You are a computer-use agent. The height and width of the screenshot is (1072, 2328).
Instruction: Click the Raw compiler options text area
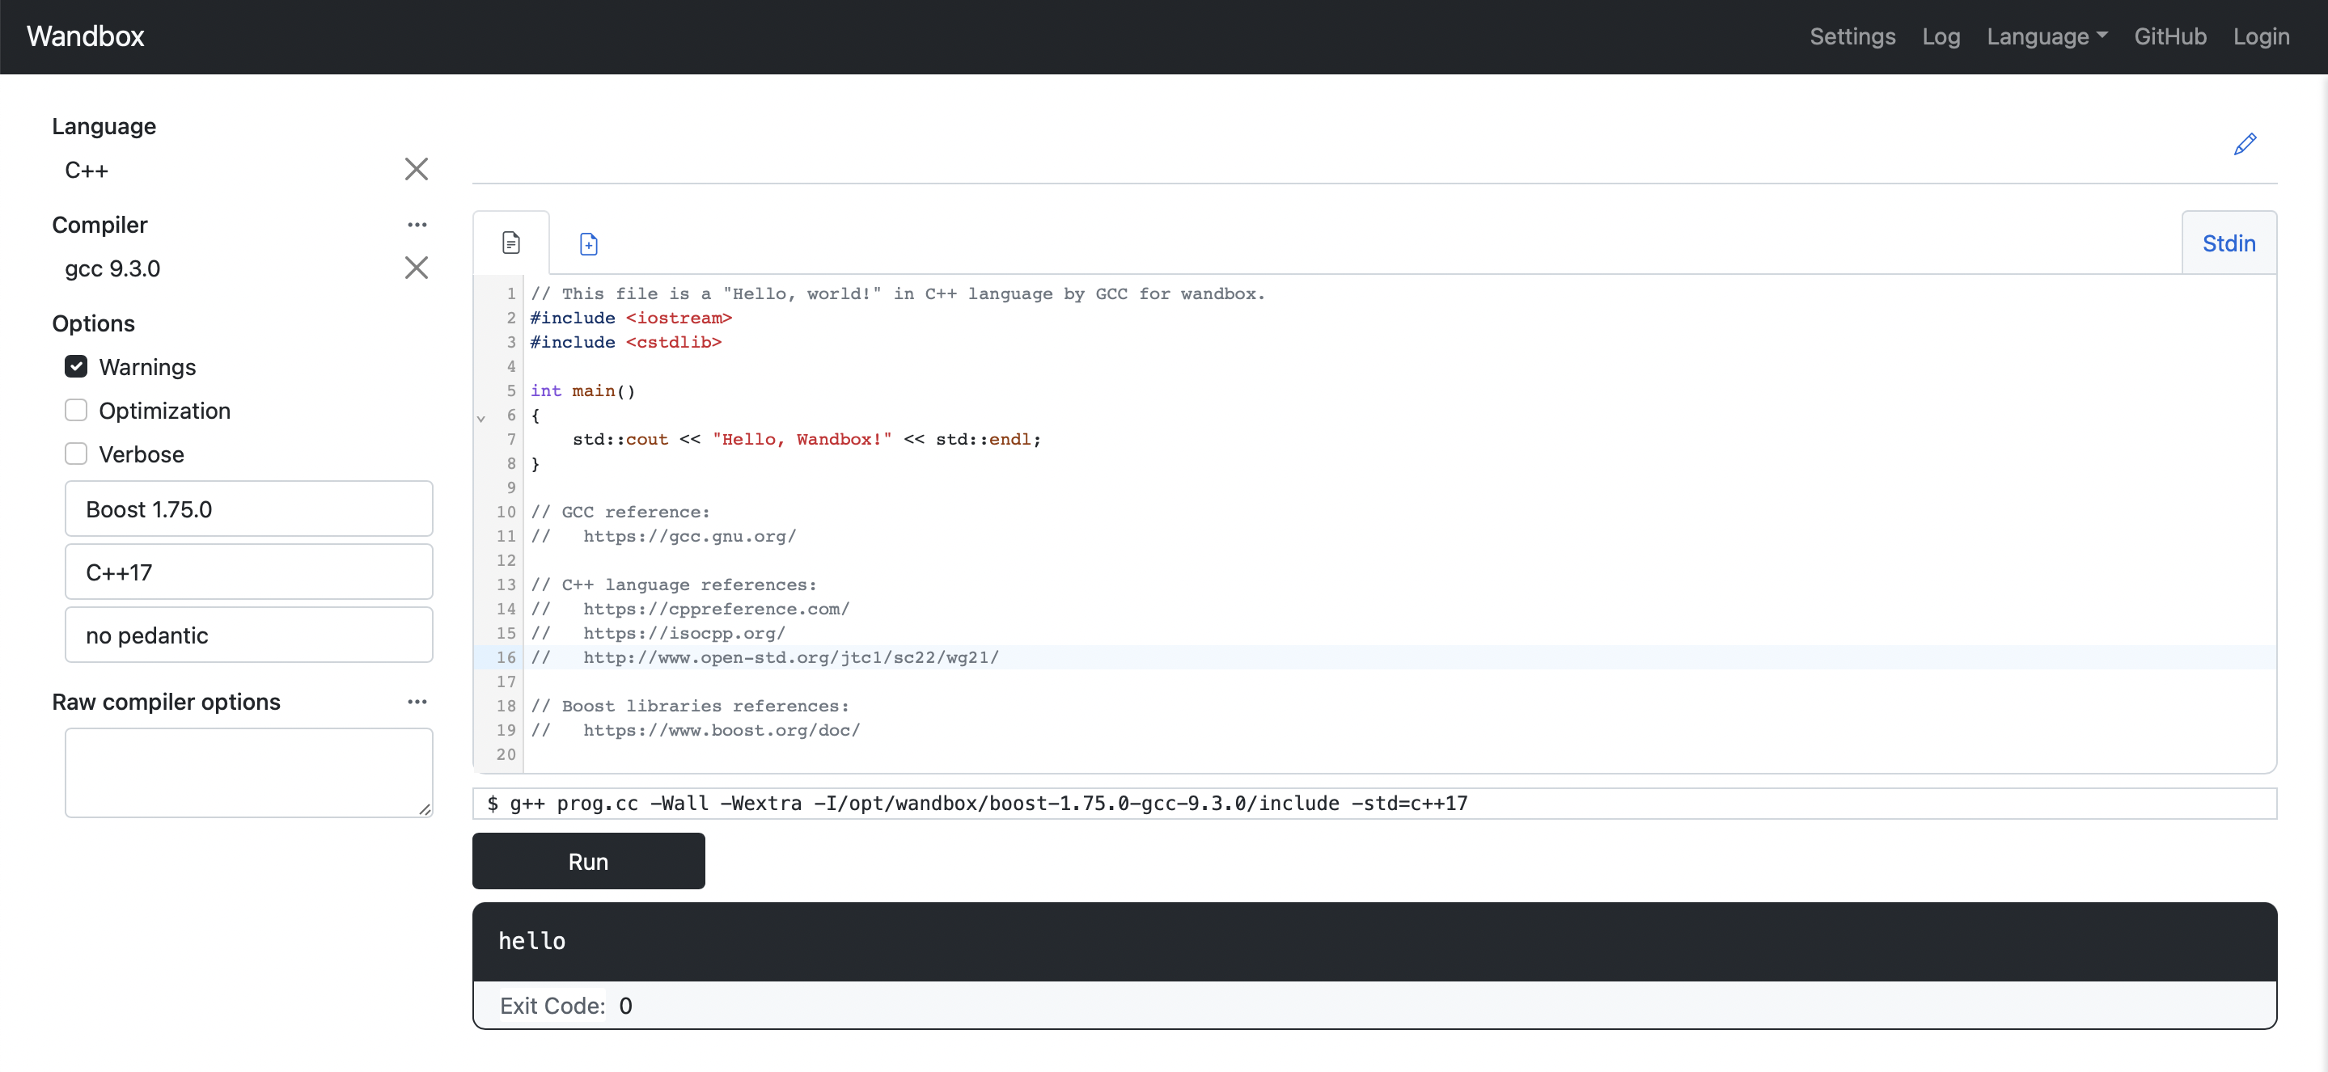pyautogui.click(x=248, y=773)
